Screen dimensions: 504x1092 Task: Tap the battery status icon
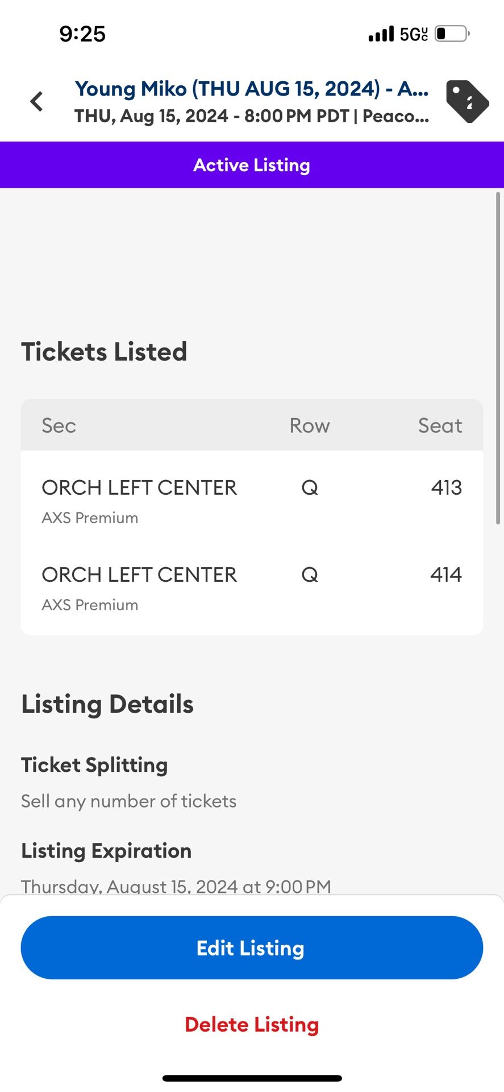click(x=452, y=34)
